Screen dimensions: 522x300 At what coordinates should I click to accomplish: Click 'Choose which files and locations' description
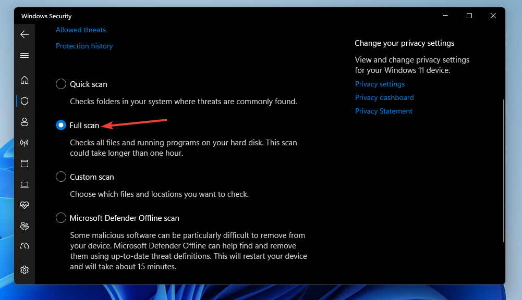tap(159, 194)
